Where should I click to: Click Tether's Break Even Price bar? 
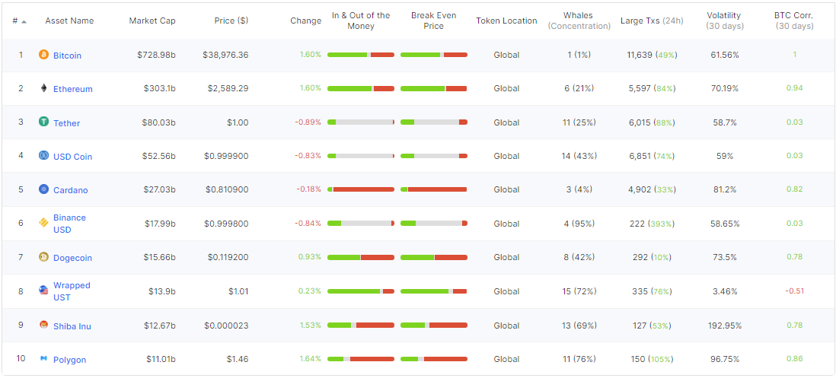(x=434, y=122)
